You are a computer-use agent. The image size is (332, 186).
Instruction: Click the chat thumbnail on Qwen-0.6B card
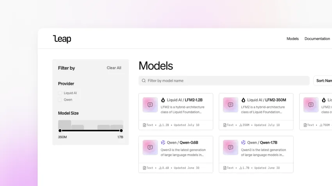[150, 147]
